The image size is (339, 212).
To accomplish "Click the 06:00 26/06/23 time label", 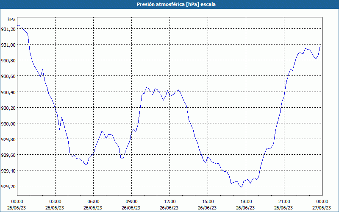I will (93, 205).
